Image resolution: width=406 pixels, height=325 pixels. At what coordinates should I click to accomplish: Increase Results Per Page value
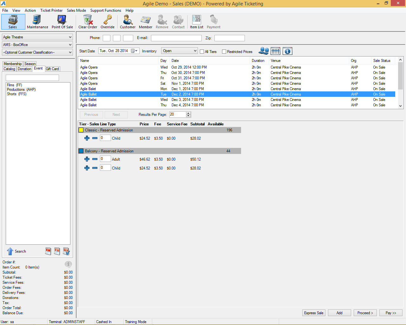click(x=188, y=113)
